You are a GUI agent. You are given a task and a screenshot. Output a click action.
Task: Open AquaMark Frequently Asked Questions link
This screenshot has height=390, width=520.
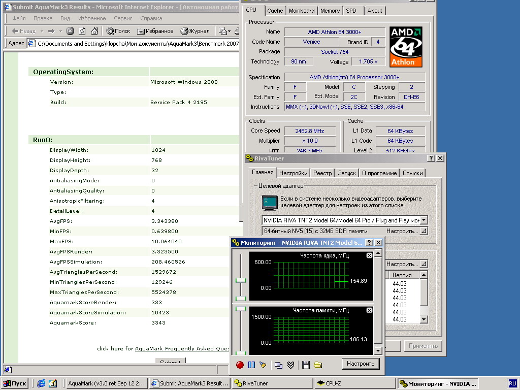click(x=182, y=348)
